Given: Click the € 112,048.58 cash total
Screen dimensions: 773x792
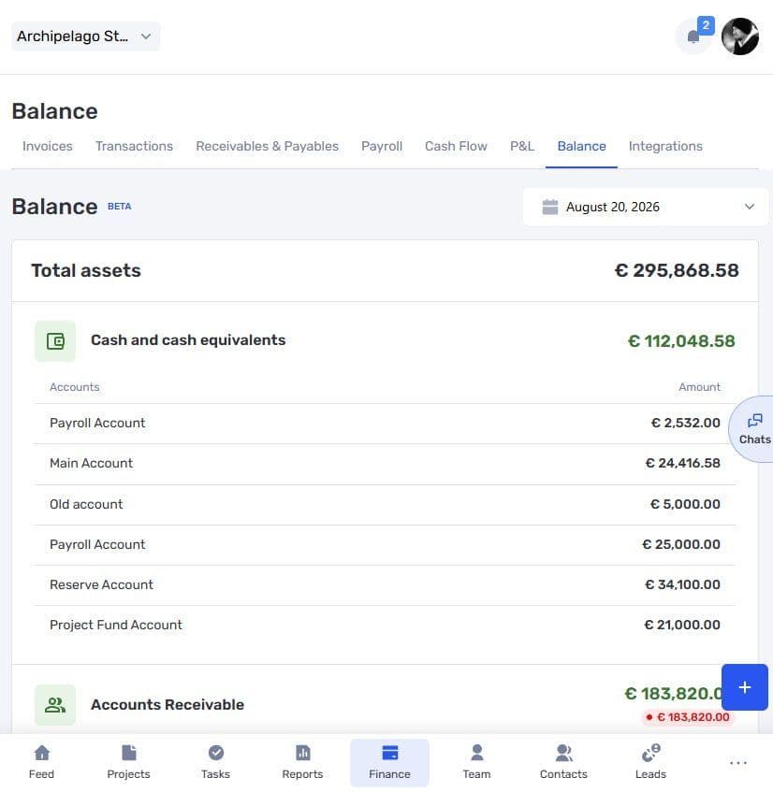Looking at the screenshot, I should [x=681, y=341].
